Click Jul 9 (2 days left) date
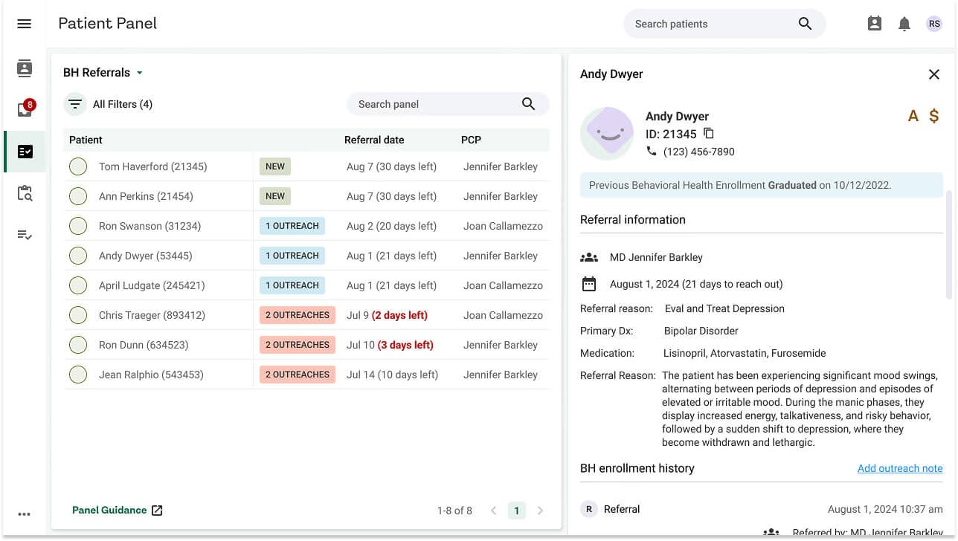 click(x=387, y=315)
